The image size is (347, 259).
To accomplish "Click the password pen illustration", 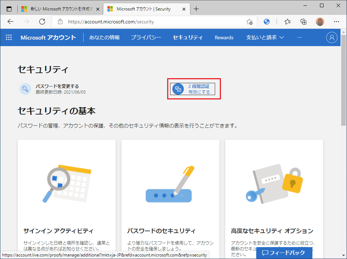I will tap(170, 184).
